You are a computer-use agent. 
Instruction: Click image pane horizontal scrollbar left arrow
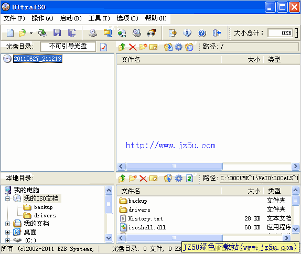pyautogui.click(x=121, y=166)
